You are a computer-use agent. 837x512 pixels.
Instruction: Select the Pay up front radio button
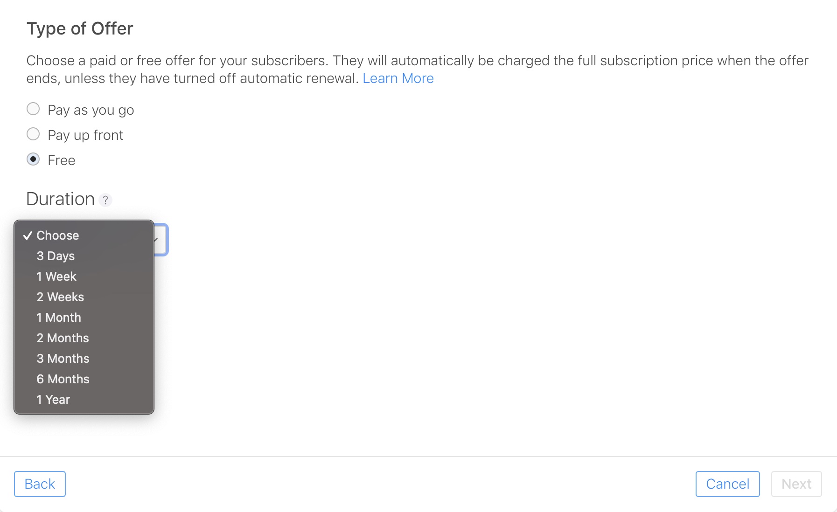(x=33, y=134)
